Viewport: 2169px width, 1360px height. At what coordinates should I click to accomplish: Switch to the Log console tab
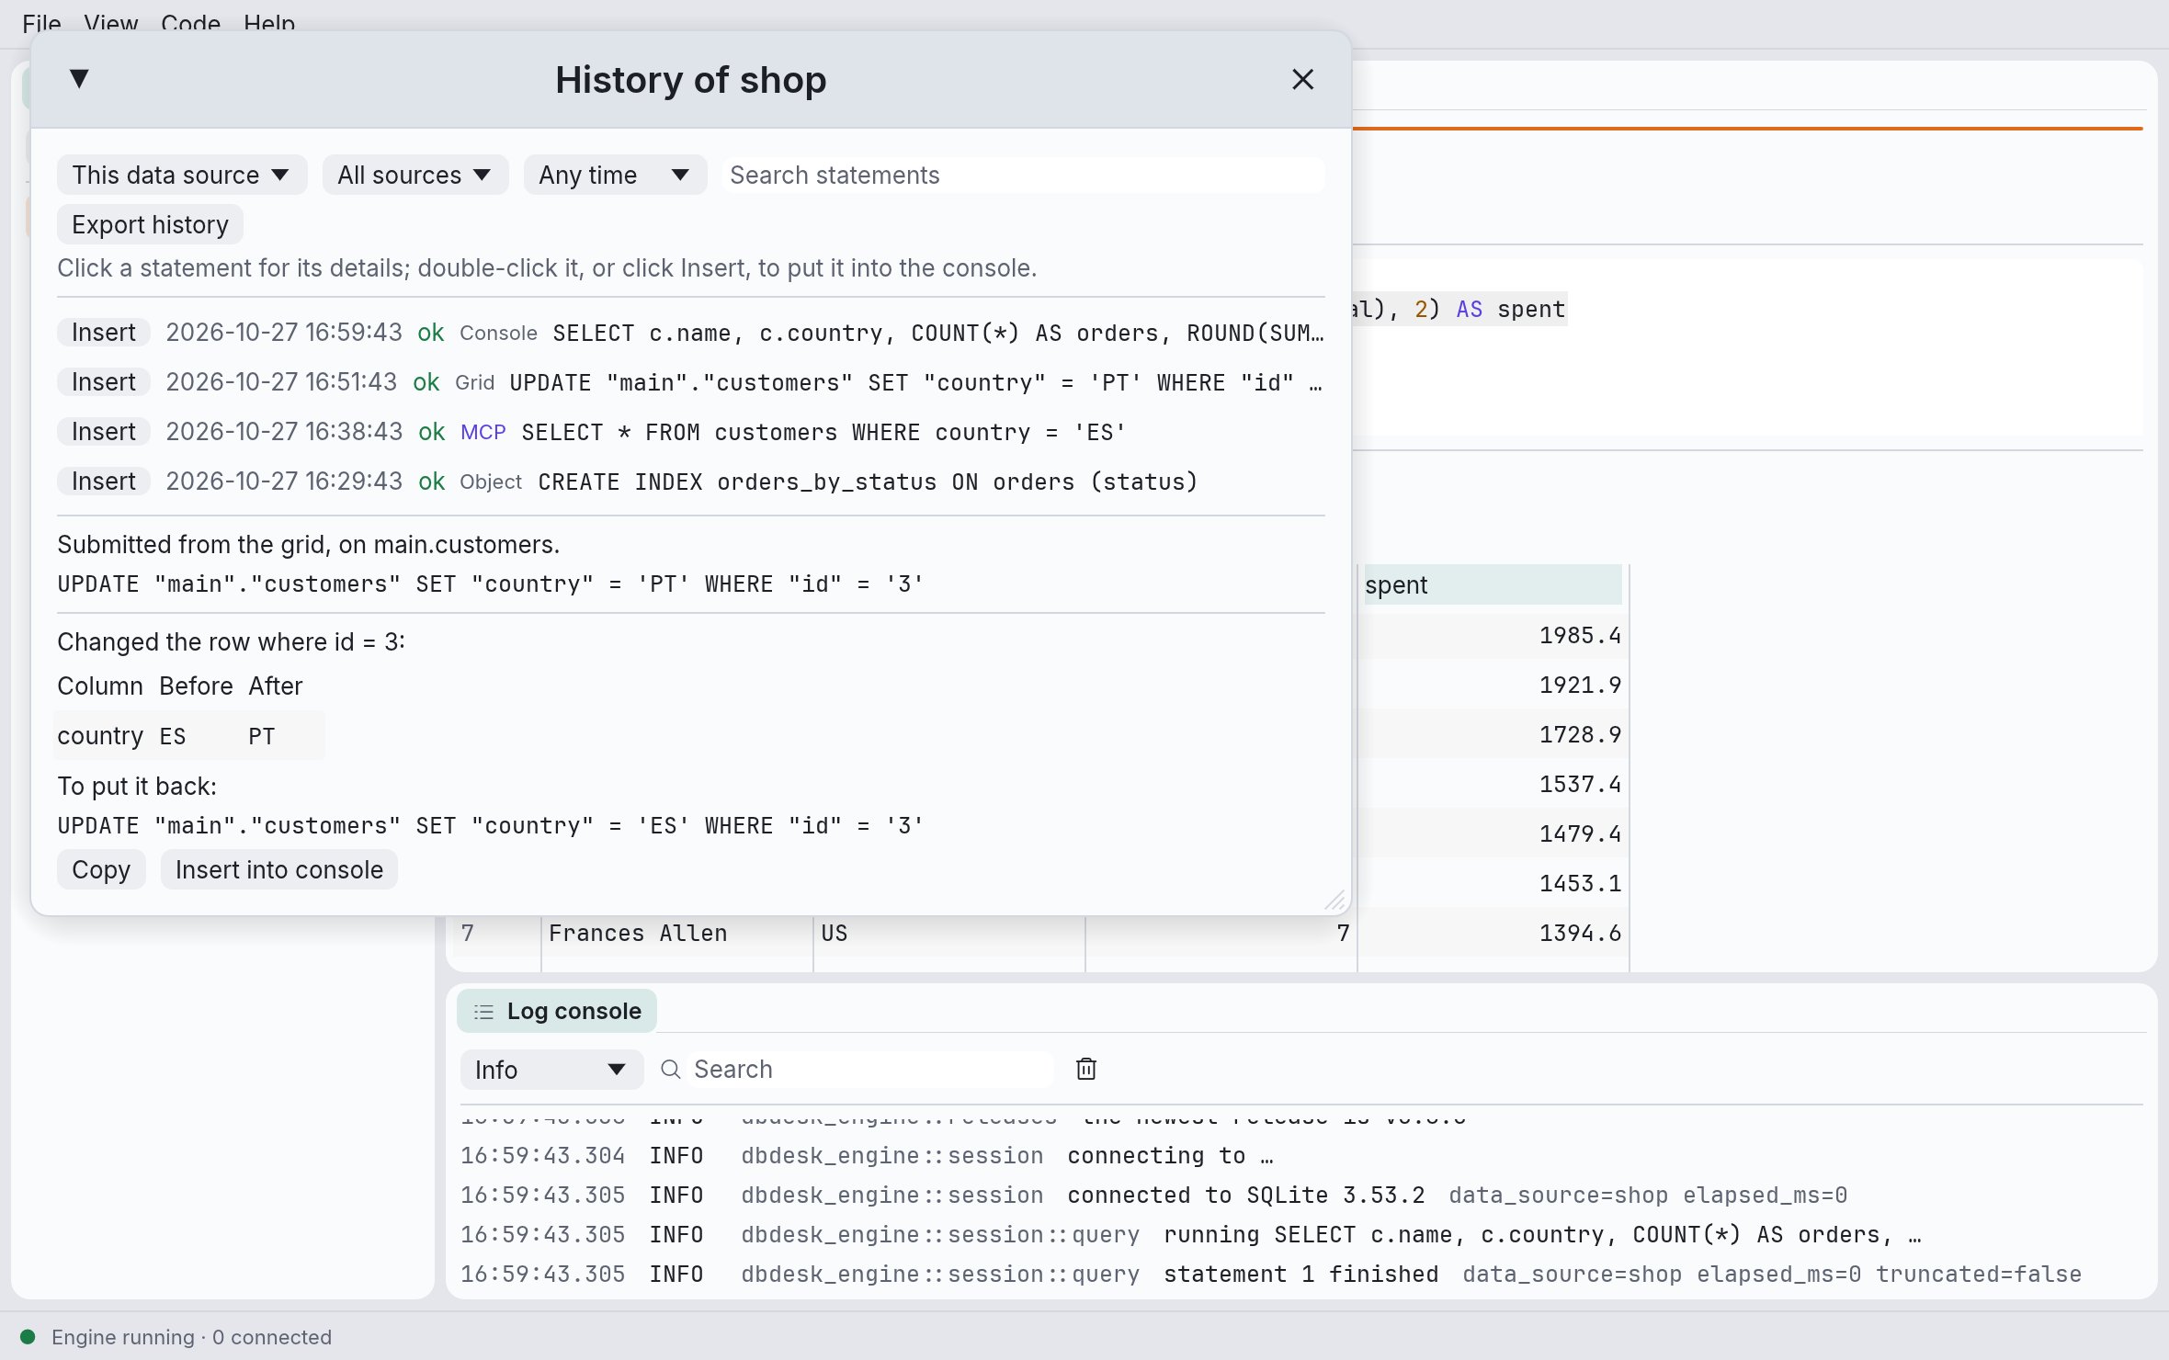coord(557,1011)
